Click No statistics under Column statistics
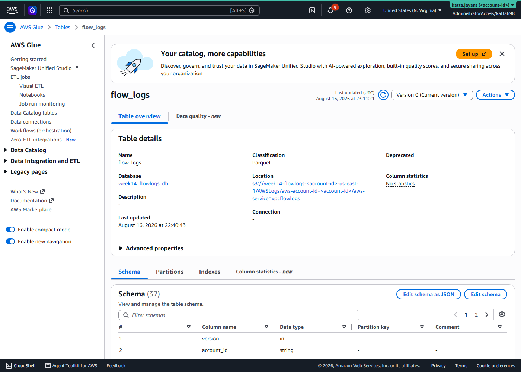The image size is (521, 372). click(x=400, y=183)
